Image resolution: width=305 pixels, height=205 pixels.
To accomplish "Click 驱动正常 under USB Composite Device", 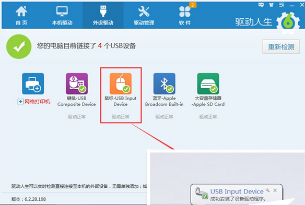I will click(77, 117).
